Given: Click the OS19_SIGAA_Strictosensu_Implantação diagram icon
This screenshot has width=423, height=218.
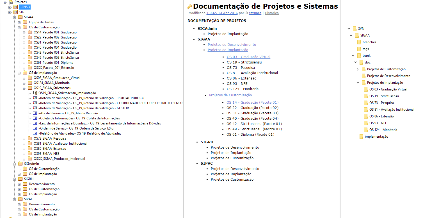Looking at the screenshot, I should click(x=35, y=93).
